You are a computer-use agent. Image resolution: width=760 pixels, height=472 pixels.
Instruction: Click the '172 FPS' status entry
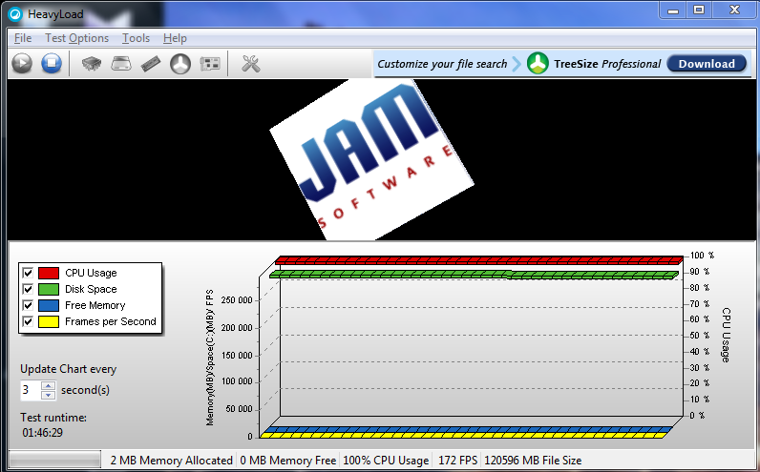[457, 461]
